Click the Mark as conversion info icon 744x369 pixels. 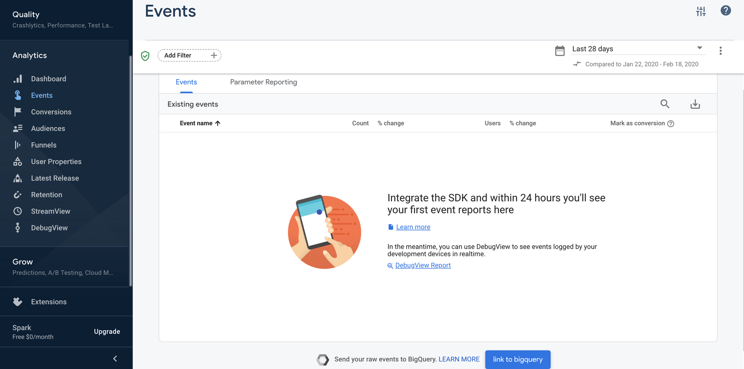coord(671,124)
